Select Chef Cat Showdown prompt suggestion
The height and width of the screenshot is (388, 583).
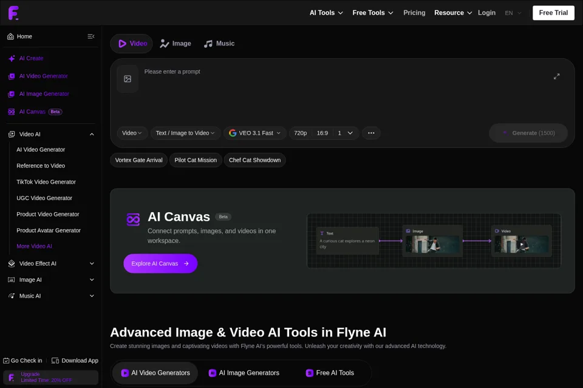pos(254,160)
